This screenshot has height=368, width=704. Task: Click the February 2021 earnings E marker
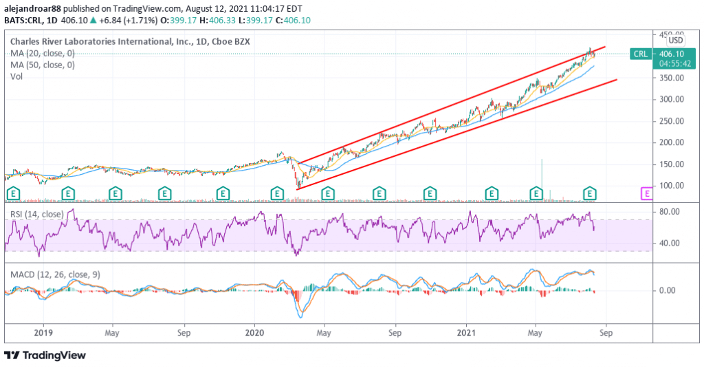(492, 194)
